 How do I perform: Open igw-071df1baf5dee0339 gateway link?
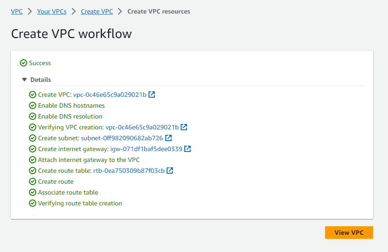(146, 149)
